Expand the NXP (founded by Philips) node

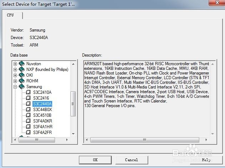point(15,69)
